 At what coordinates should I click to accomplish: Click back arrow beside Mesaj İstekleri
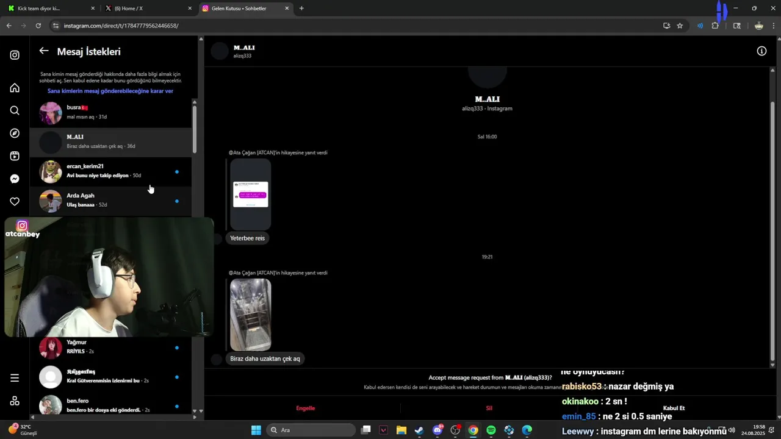point(44,51)
